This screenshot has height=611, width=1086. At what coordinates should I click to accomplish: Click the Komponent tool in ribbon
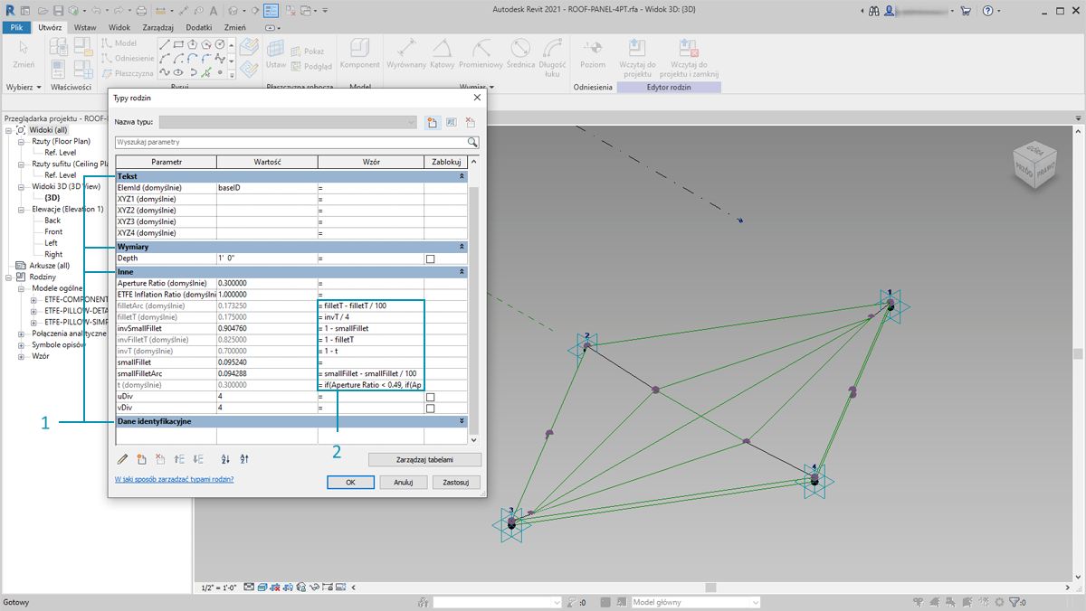pyautogui.click(x=360, y=52)
